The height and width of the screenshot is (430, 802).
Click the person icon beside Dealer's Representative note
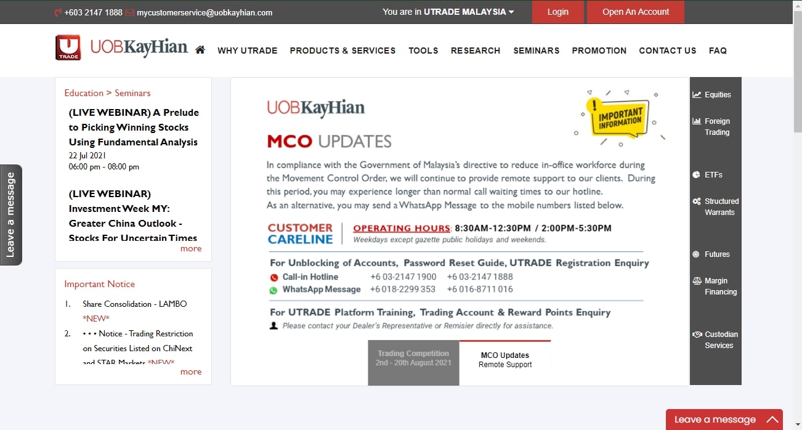[274, 325]
